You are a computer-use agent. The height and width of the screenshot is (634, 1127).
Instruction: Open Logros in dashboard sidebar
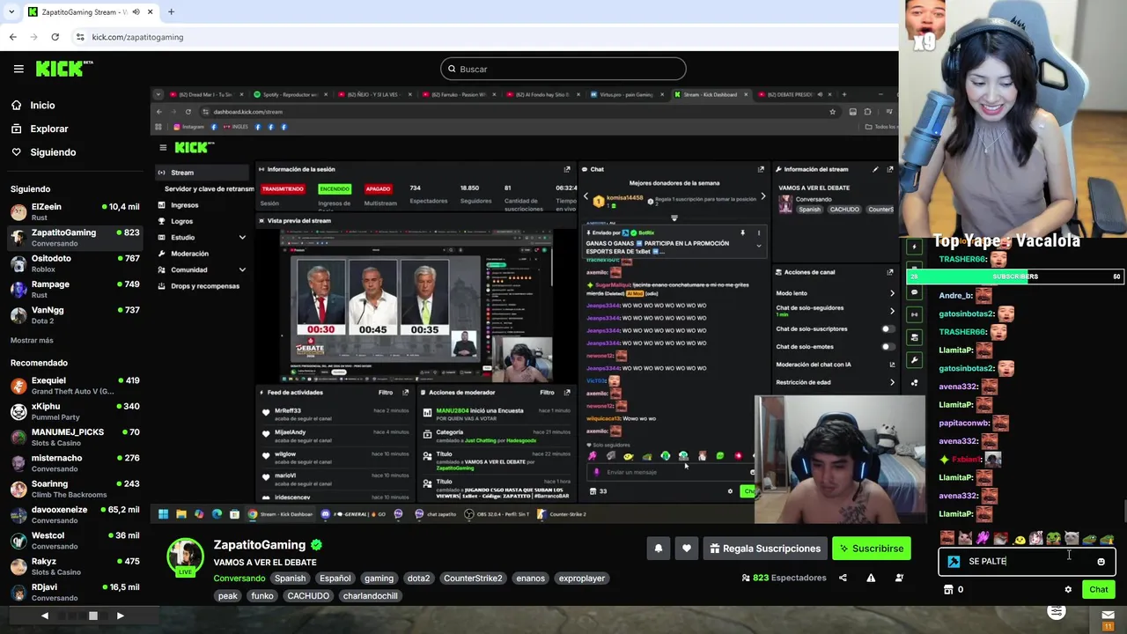coord(181,221)
